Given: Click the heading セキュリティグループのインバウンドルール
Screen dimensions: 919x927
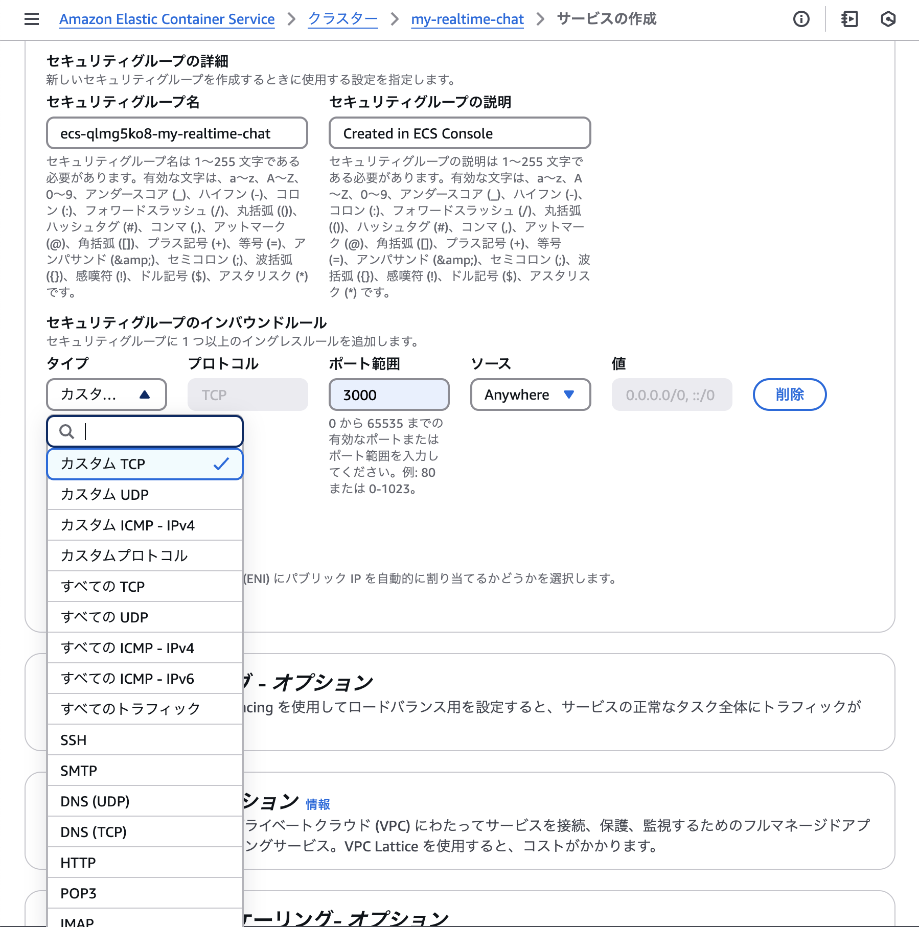Looking at the screenshot, I should 187,322.
